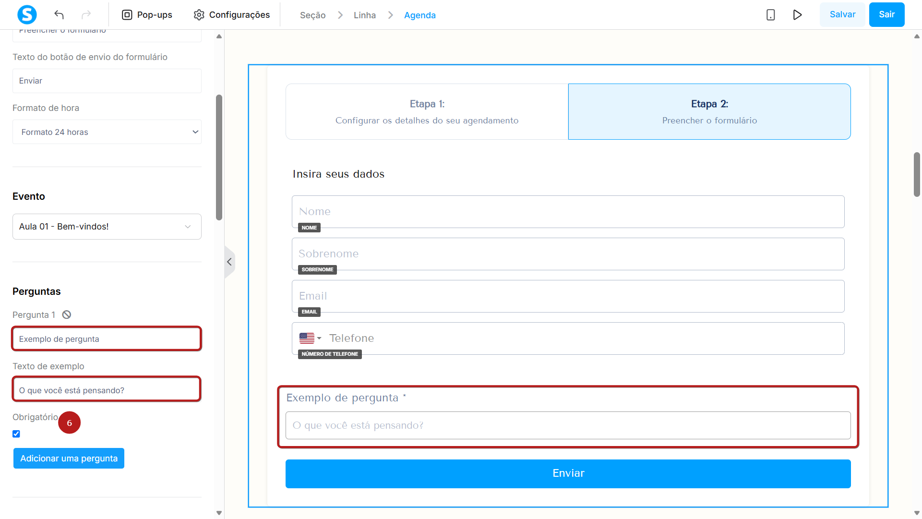Click Adicionar uma pergunta button
The image size is (922, 519).
click(x=69, y=459)
